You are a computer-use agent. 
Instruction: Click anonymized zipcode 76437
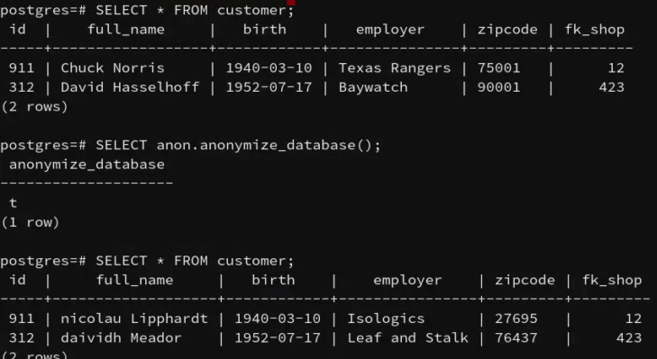tap(516, 337)
